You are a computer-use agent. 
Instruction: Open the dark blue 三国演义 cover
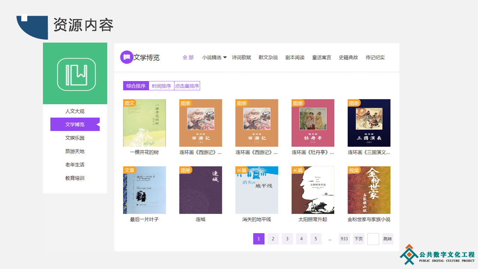[369, 123]
